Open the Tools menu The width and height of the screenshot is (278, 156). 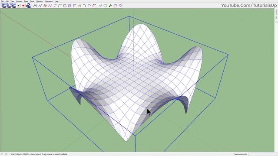pos(32,1)
